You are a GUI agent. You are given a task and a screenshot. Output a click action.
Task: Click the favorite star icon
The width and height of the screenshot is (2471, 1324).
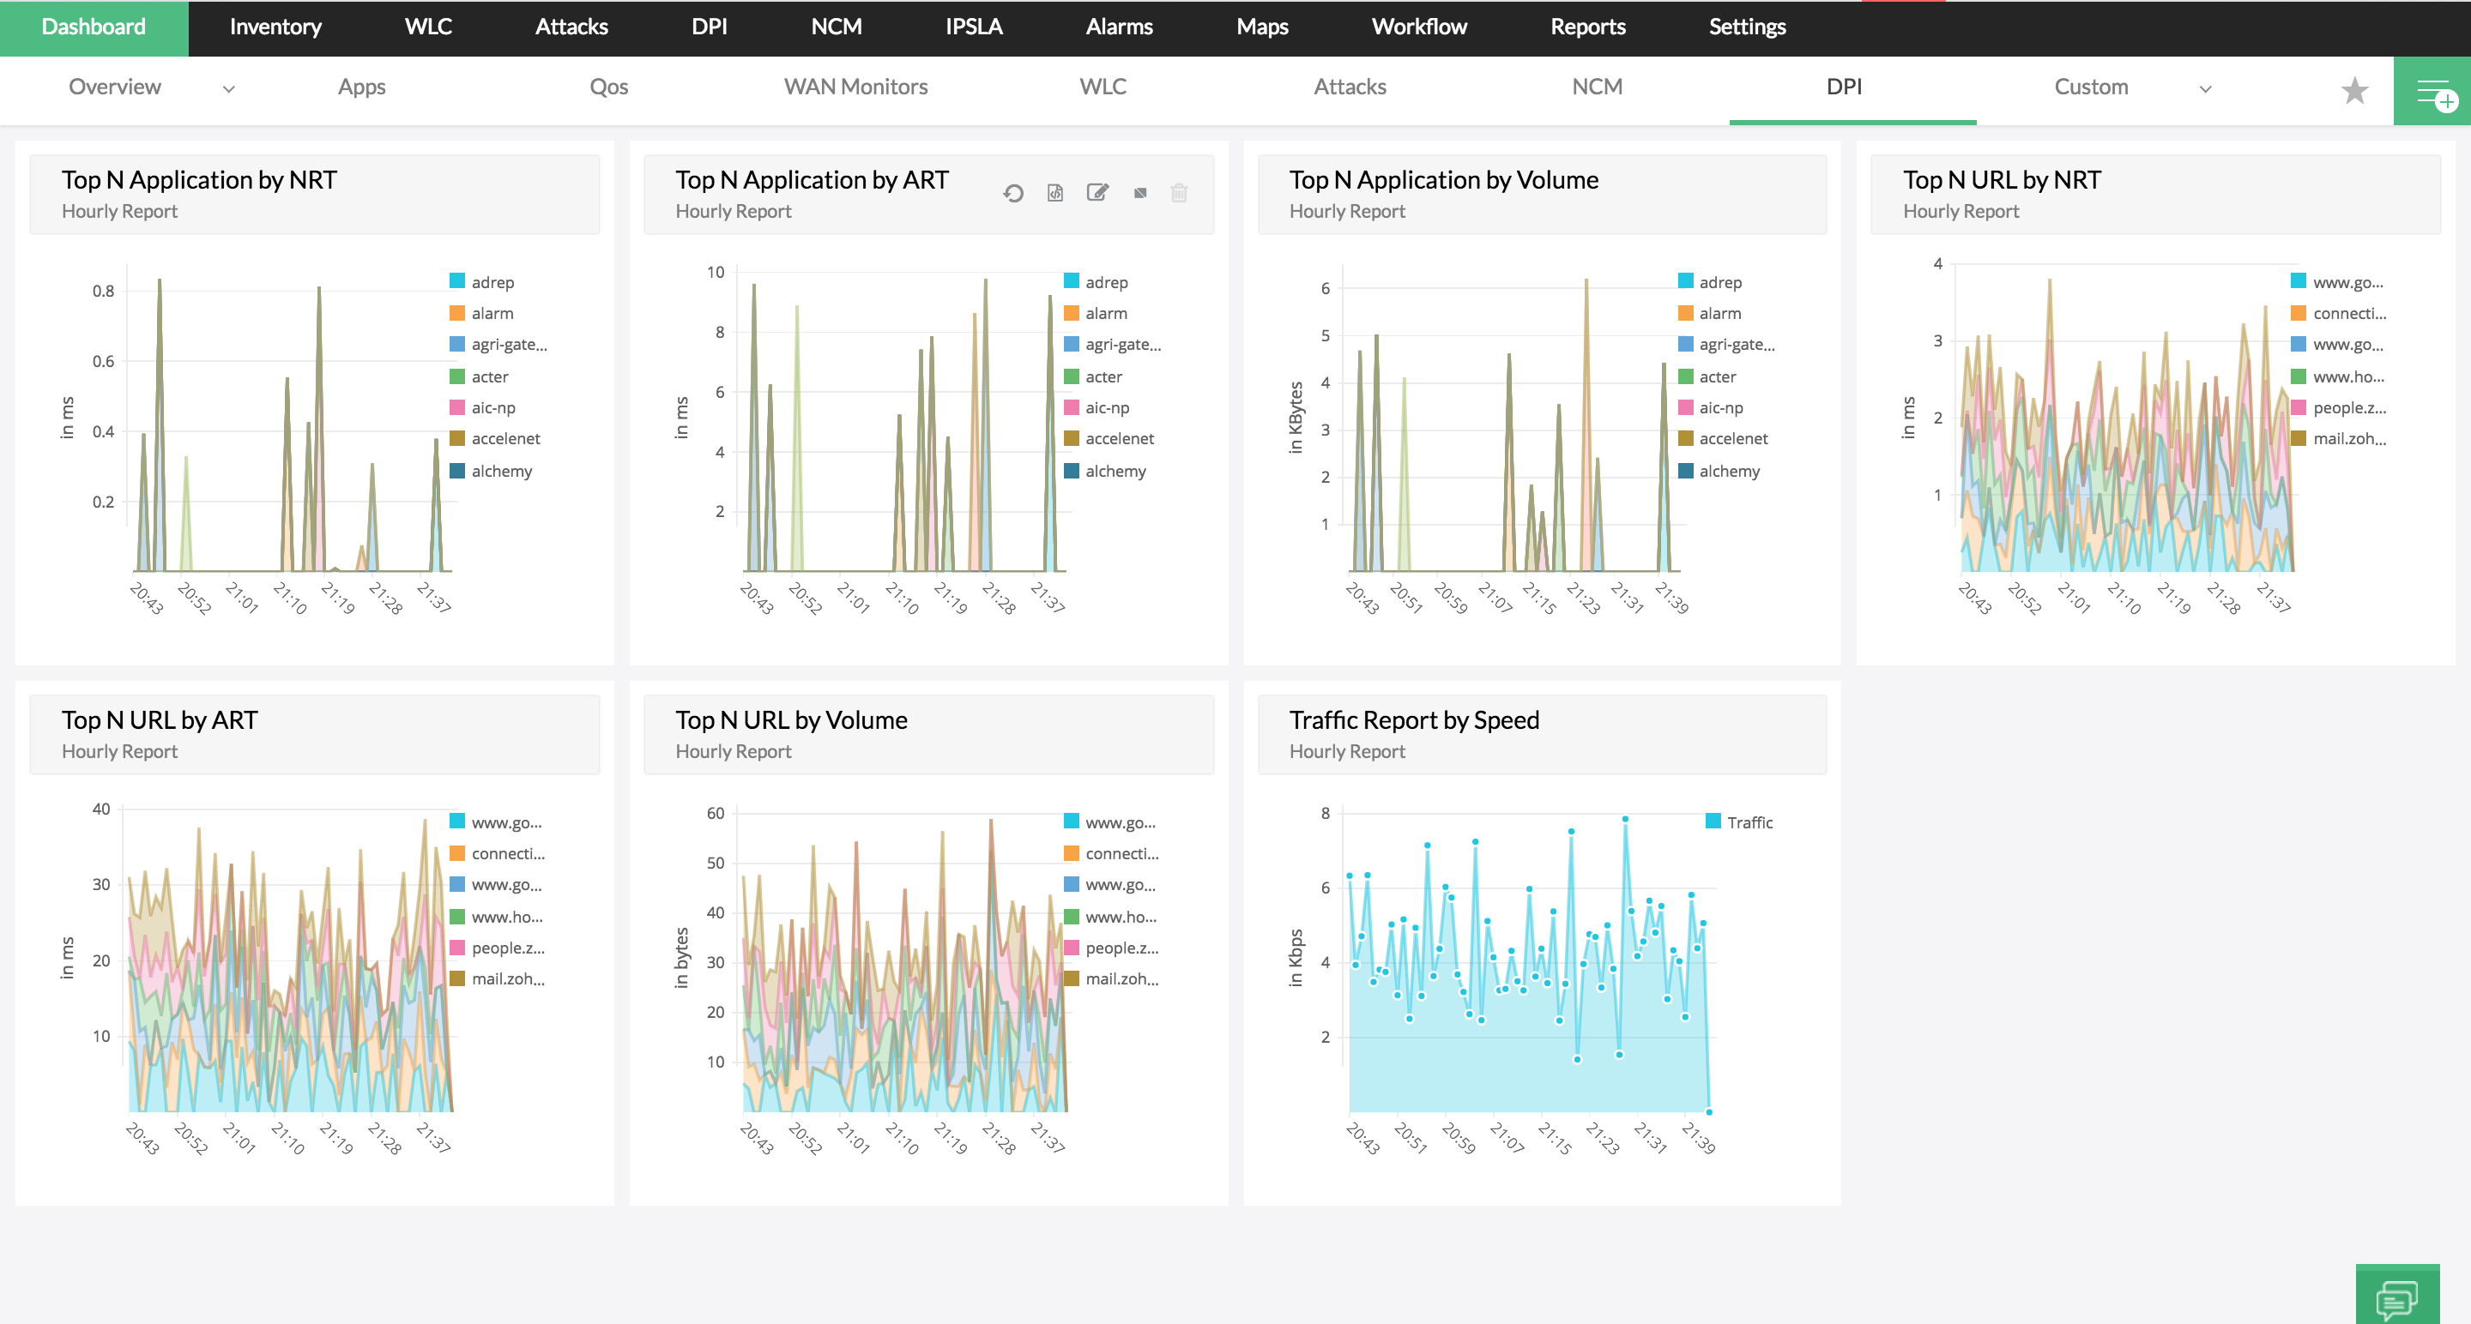pos(2354,91)
